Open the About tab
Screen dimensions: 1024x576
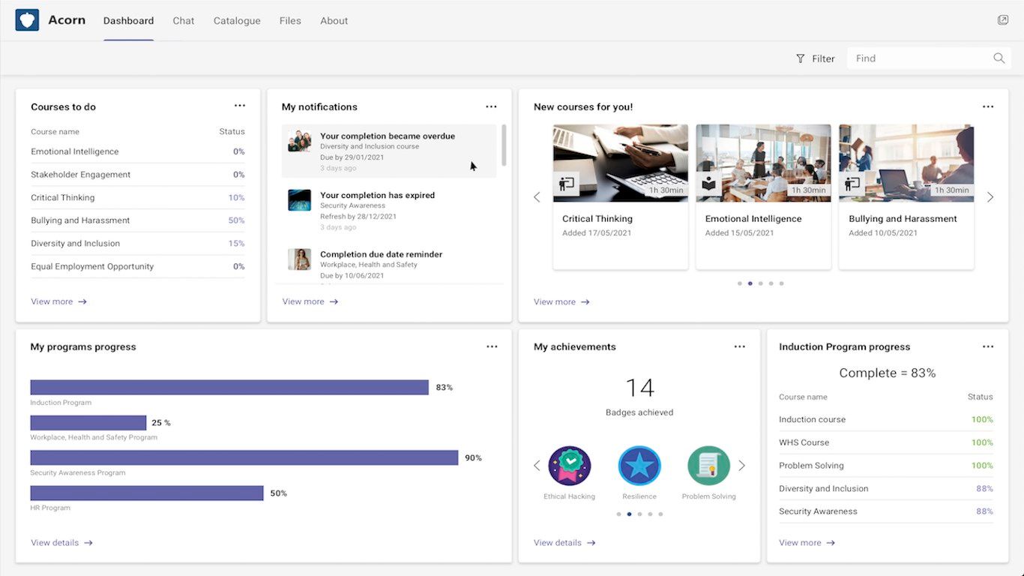(334, 21)
